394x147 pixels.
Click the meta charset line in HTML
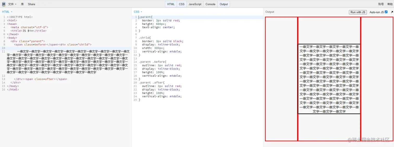point(29,27)
